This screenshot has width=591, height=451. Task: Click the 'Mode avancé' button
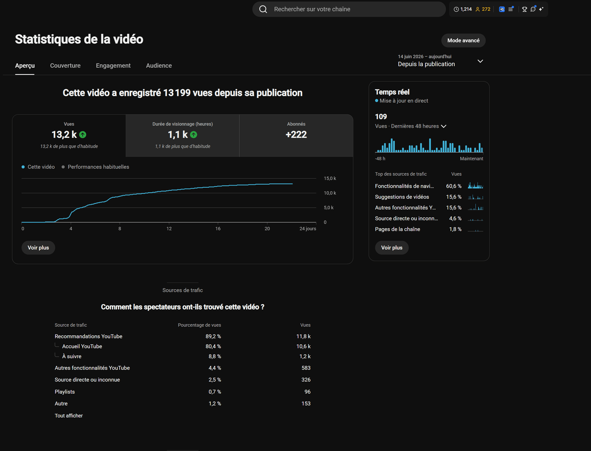click(463, 41)
